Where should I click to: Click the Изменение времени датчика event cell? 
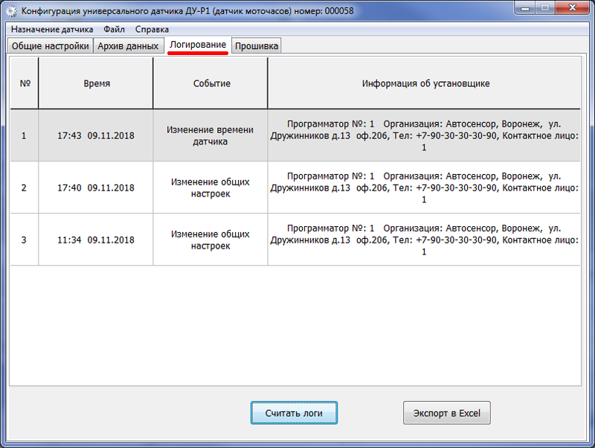pyautogui.click(x=210, y=135)
